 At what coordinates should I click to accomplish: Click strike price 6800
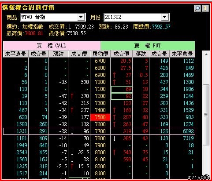[x=100, y=68]
